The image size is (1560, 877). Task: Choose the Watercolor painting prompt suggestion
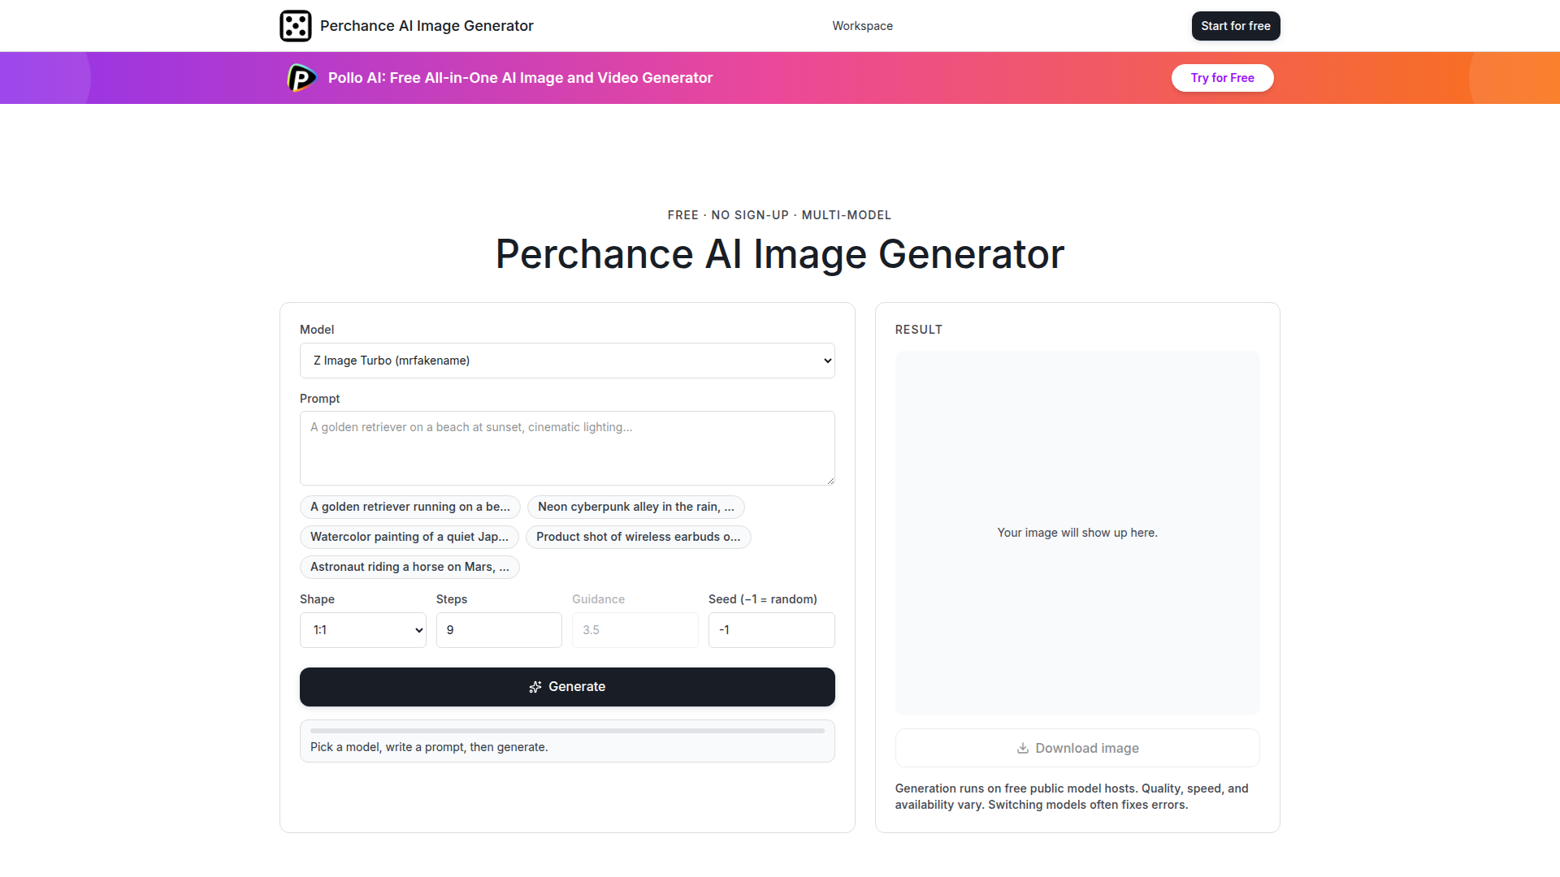click(409, 537)
